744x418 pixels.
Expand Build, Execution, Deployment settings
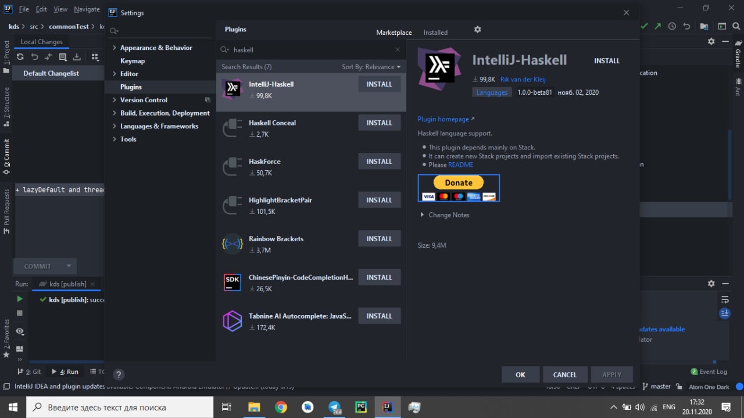(114, 113)
